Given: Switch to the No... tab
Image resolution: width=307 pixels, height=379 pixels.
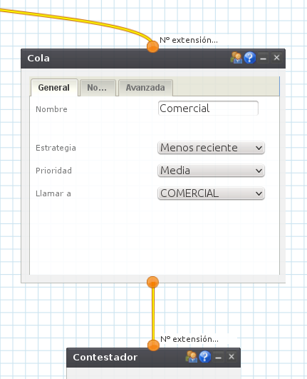Looking at the screenshot, I should pos(98,88).
